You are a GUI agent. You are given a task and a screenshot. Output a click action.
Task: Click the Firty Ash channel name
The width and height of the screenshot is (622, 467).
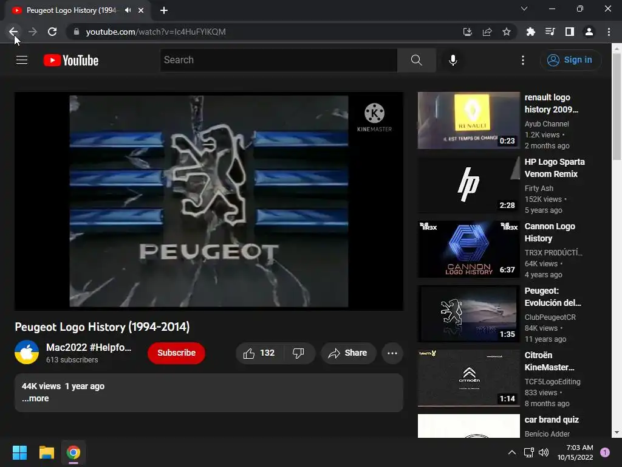539,189
